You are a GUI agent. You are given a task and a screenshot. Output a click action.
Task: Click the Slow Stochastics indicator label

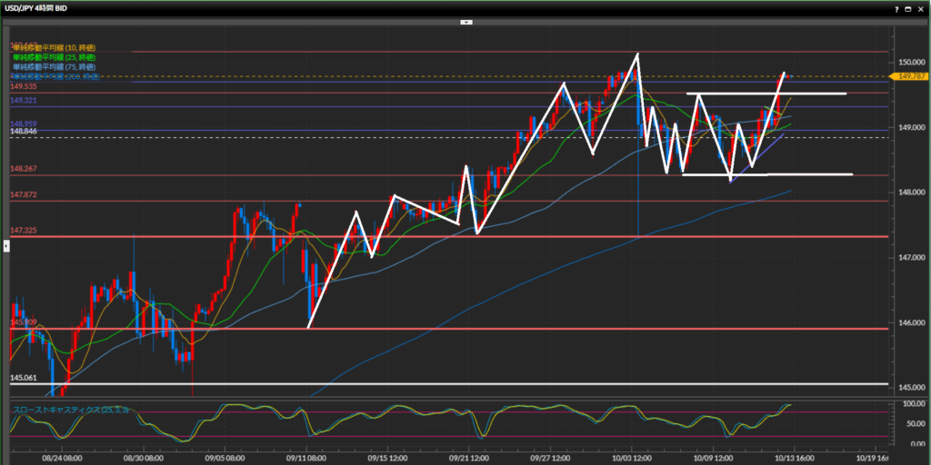68,410
